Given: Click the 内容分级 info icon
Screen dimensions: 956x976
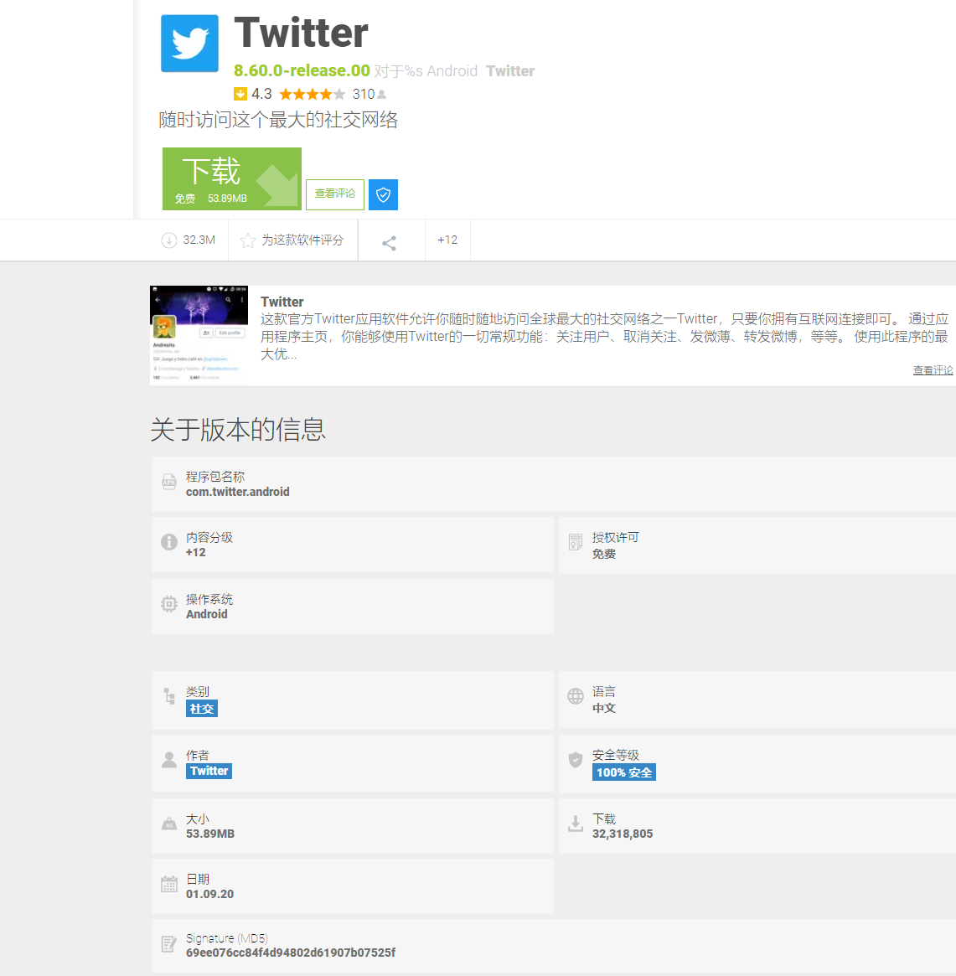Looking at the screenshot, I should (x=169, y=542).
